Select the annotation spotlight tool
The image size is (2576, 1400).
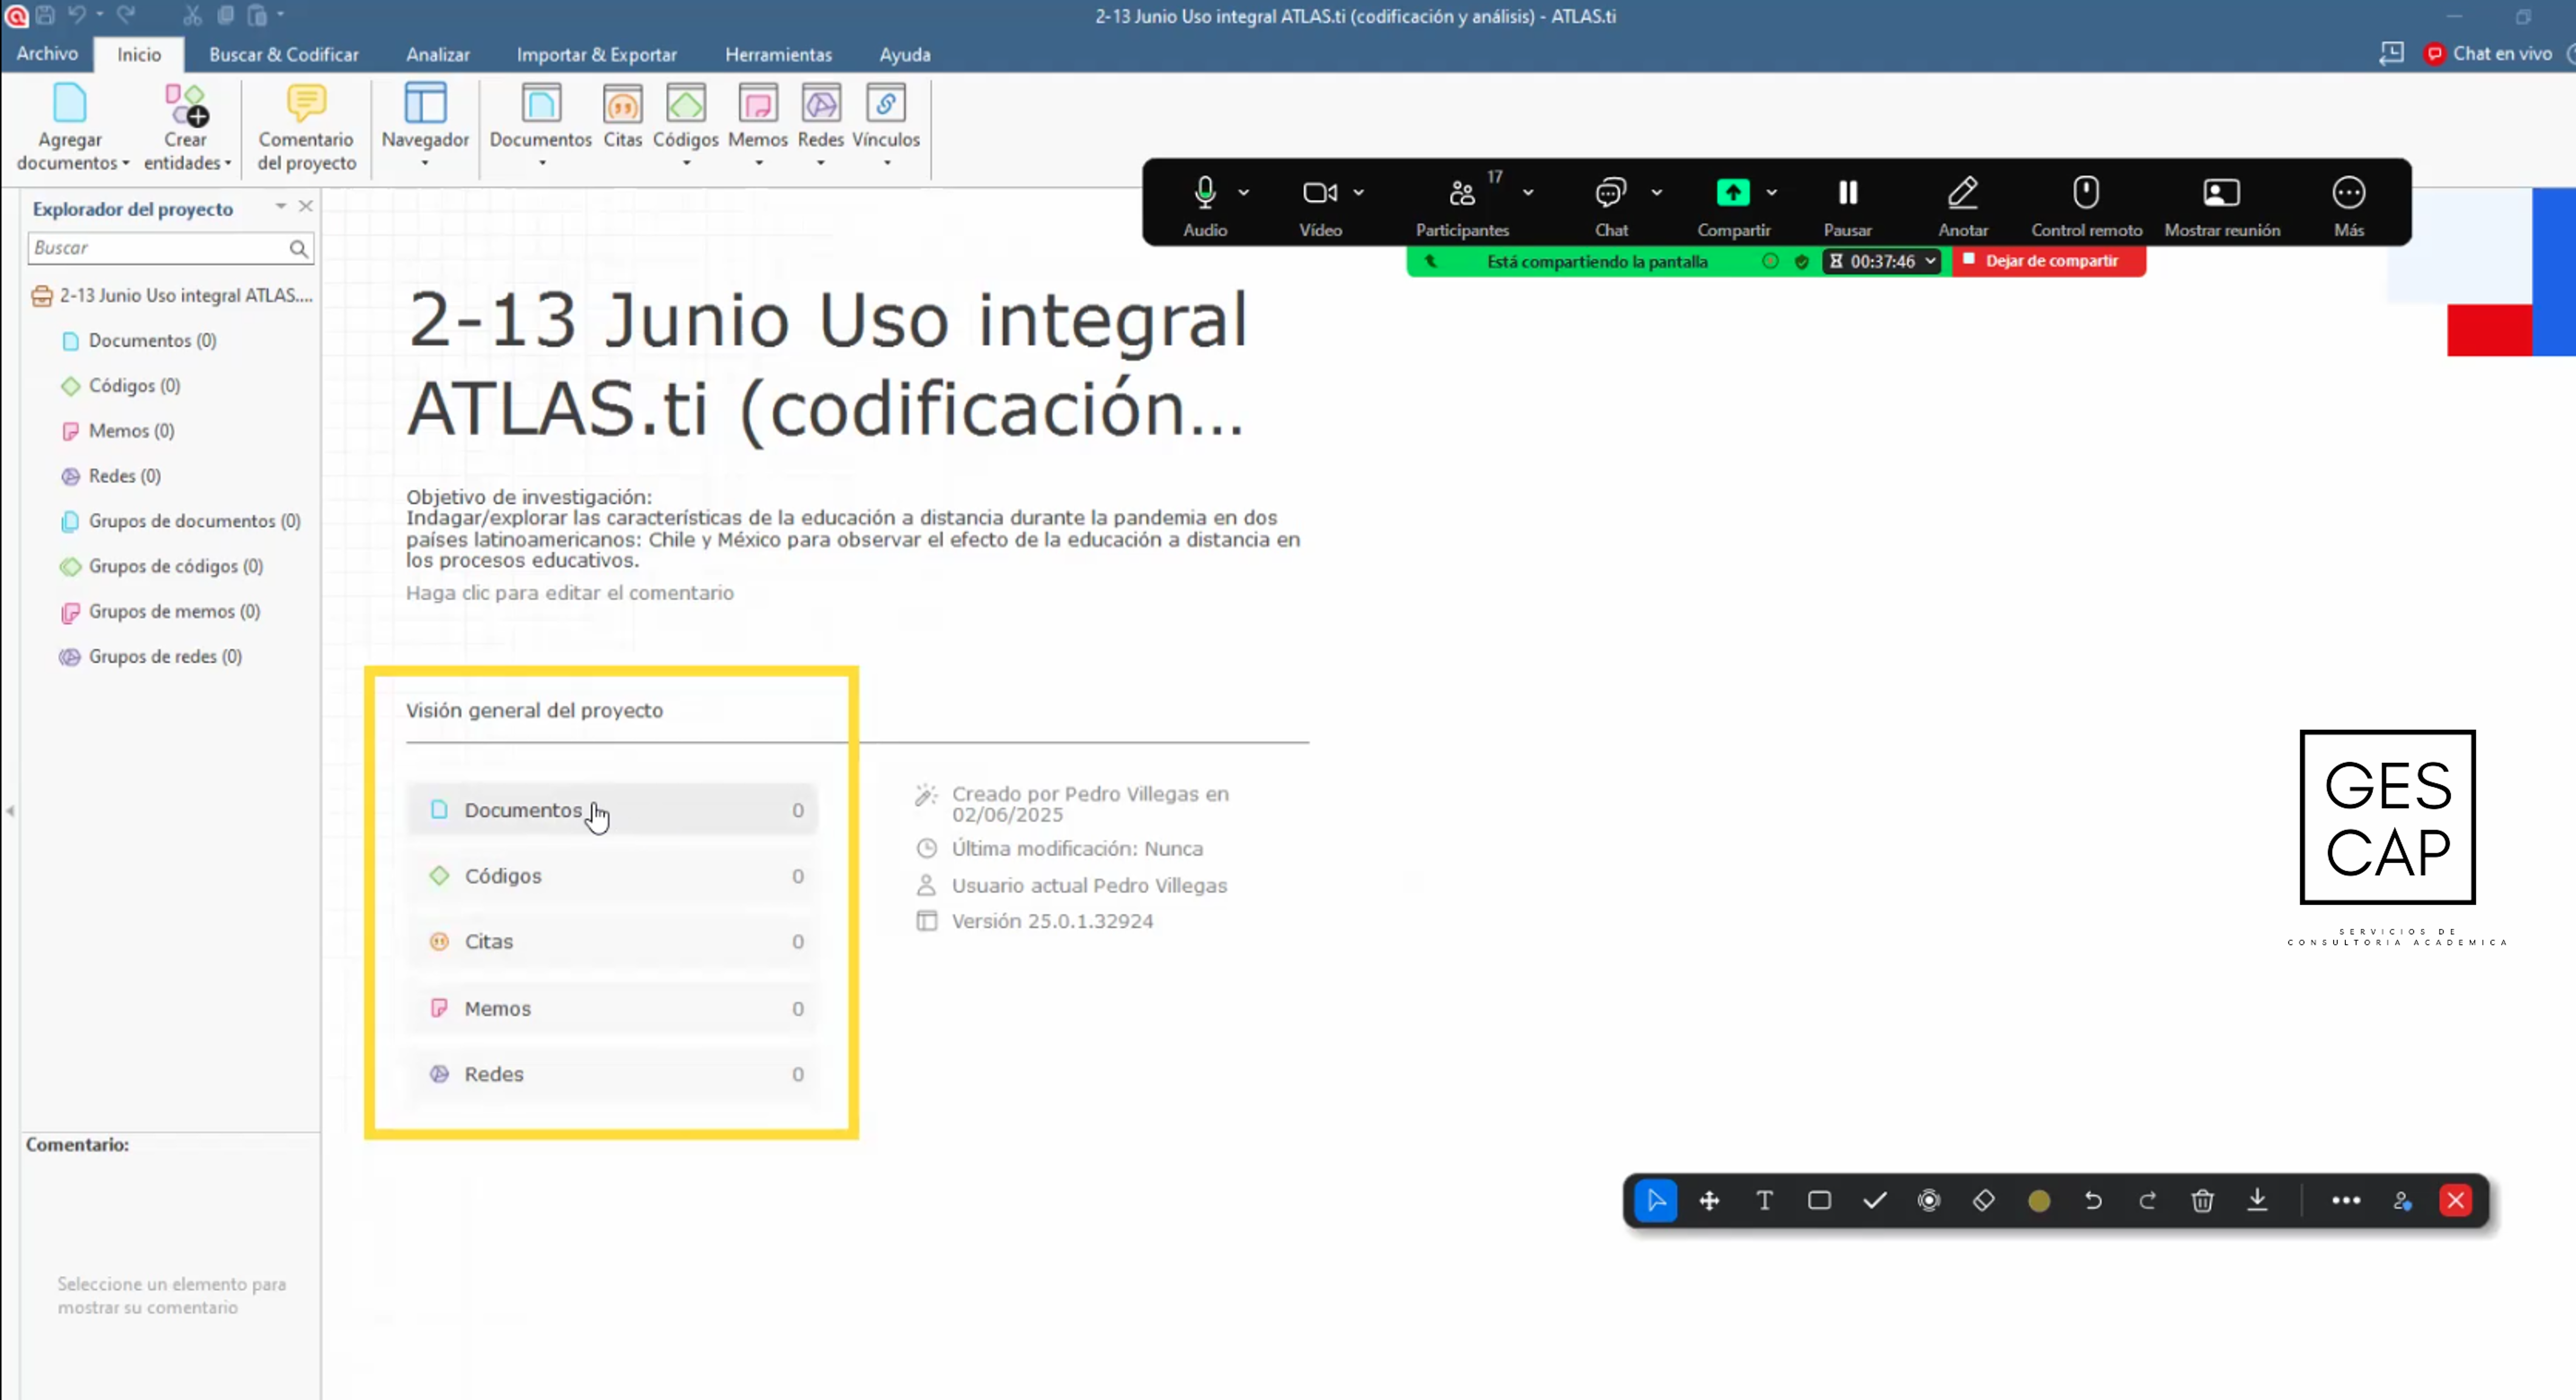[x=1929, y=1200]
